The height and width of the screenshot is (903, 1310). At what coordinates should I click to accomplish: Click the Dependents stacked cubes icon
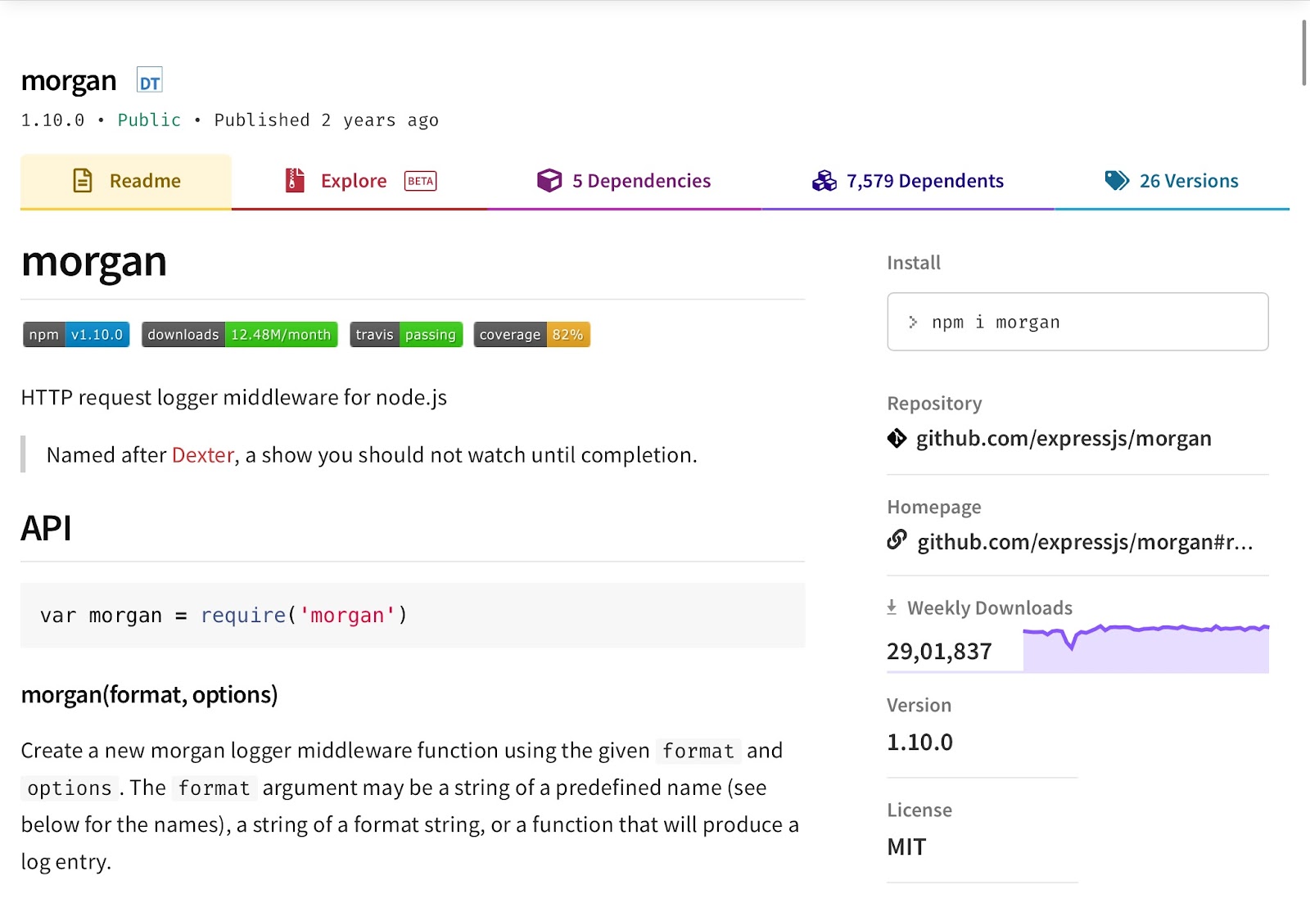(x=824, y=180)
